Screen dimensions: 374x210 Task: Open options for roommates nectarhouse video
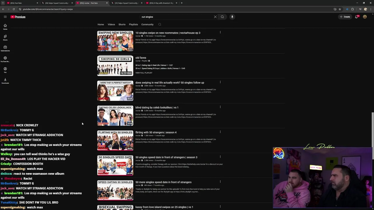pos(220,32)
